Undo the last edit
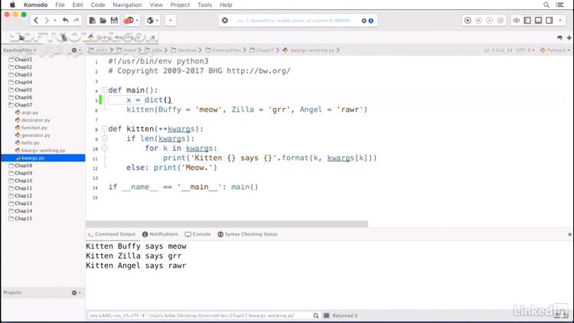Viewport: 574px width, 323px height. [65, 21]
